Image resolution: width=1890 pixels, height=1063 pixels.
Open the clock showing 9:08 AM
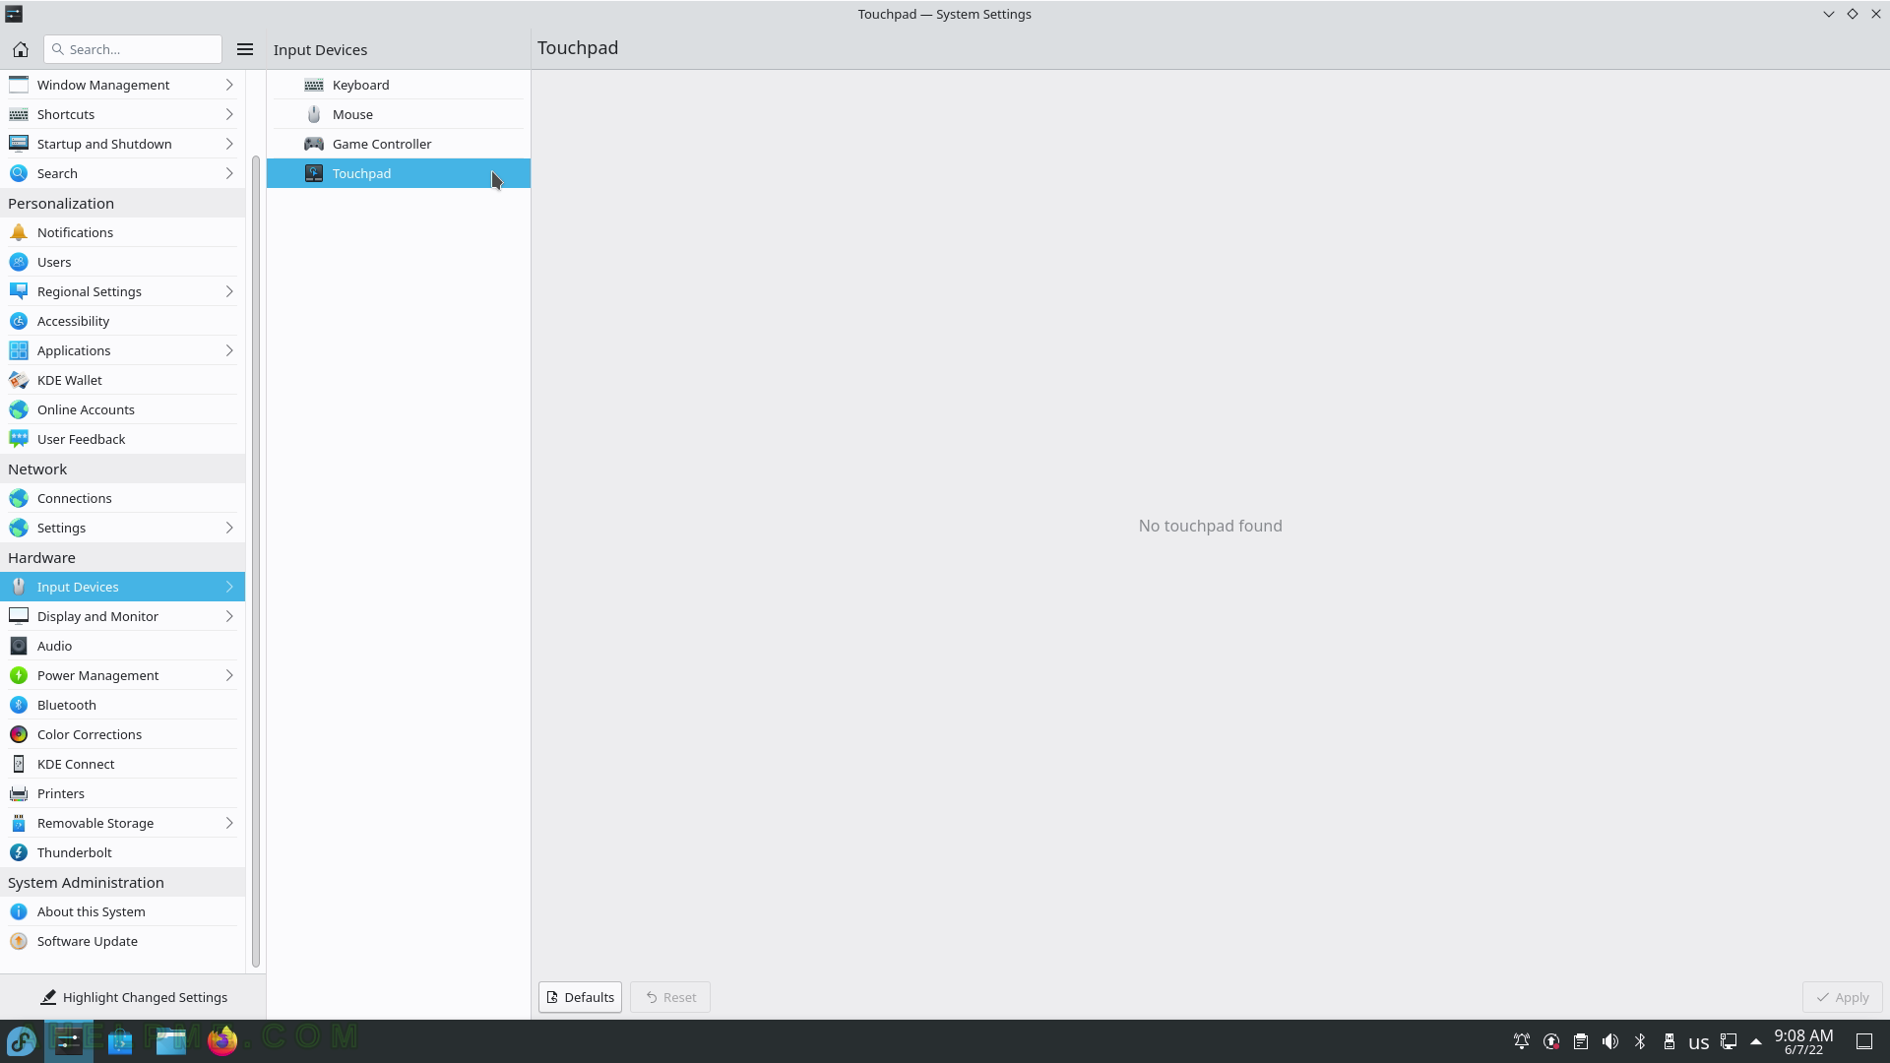(x=1803, y=1041)
